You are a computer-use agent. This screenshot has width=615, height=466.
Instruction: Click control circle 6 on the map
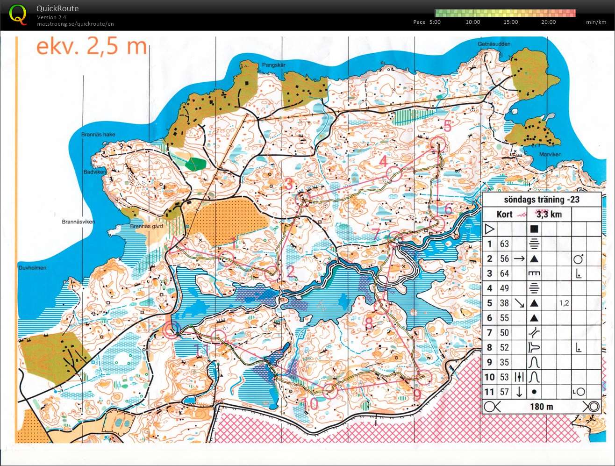point(438,223)
